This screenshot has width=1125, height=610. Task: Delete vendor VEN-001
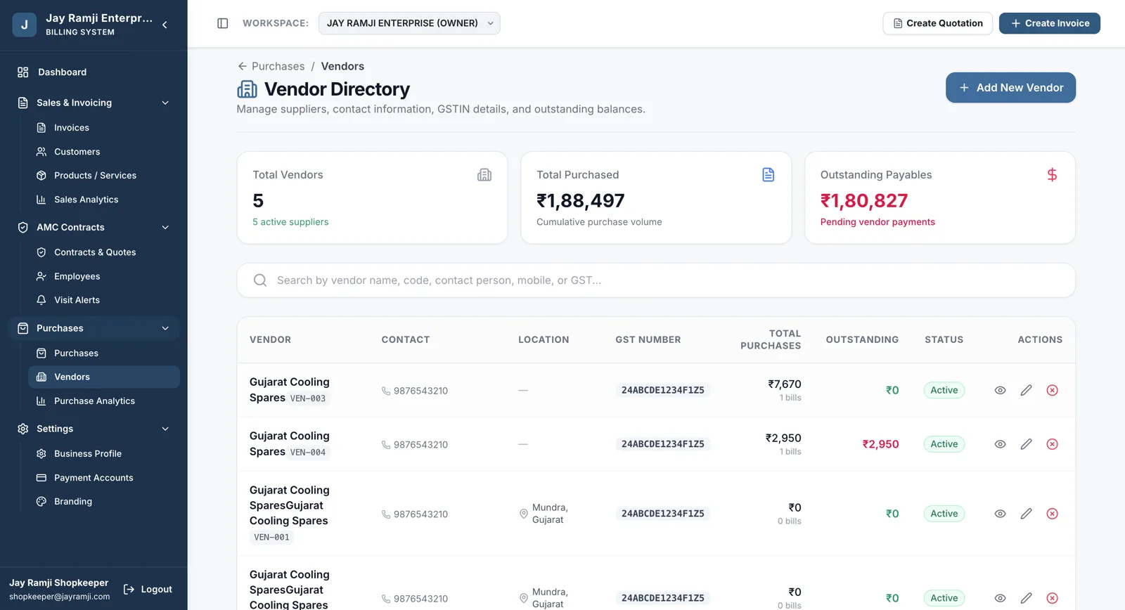tap(1052, 514)
